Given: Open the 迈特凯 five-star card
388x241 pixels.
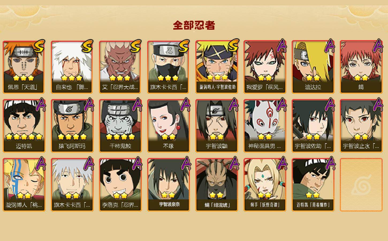Looking at the screenshot, I should [x=24, y=126].
